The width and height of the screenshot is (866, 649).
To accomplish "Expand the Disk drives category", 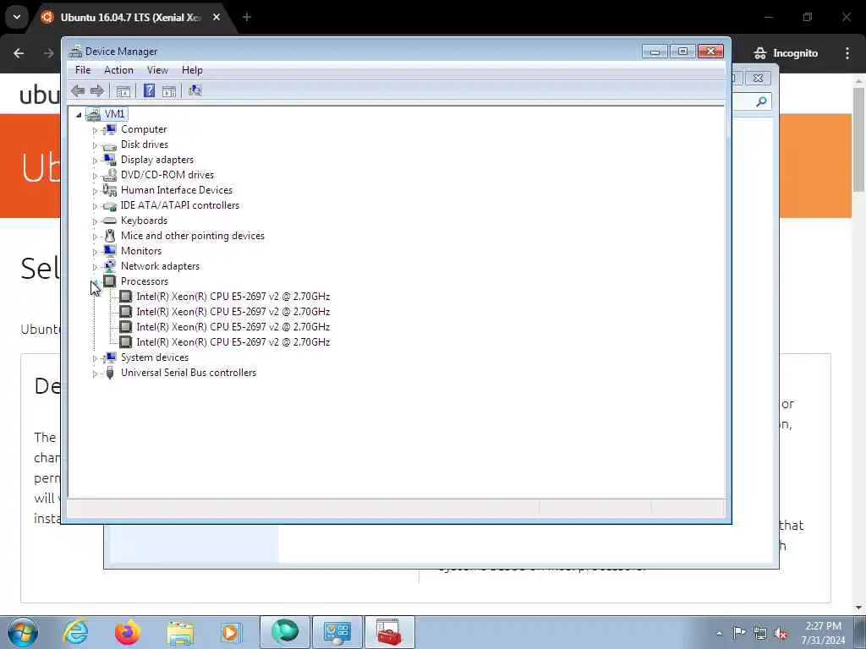I will (95, 145).
